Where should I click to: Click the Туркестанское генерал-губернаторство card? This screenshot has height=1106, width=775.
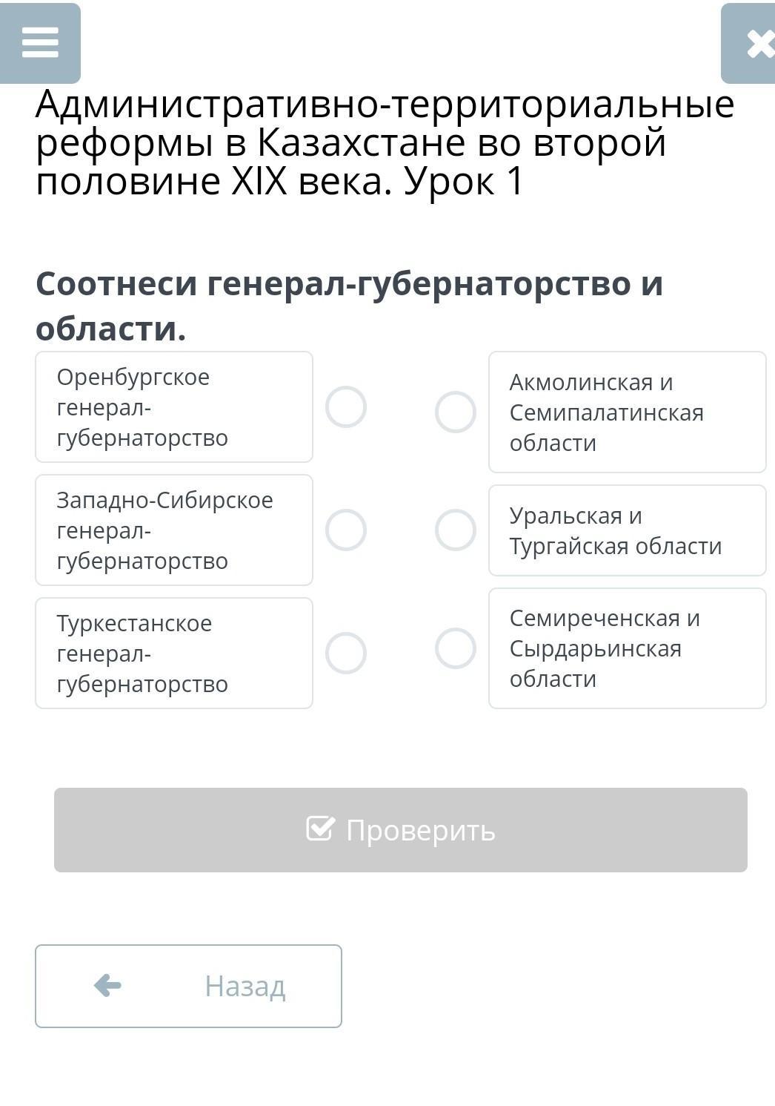pos(174,654)
